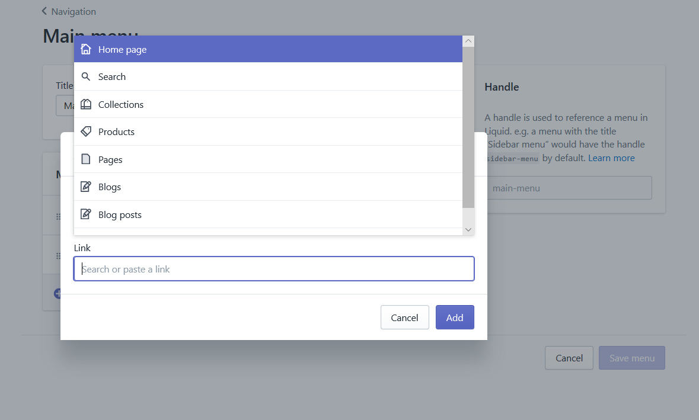The image size is (699, 420).
Task: Click the Home page house icon
Action: [85, 49]
